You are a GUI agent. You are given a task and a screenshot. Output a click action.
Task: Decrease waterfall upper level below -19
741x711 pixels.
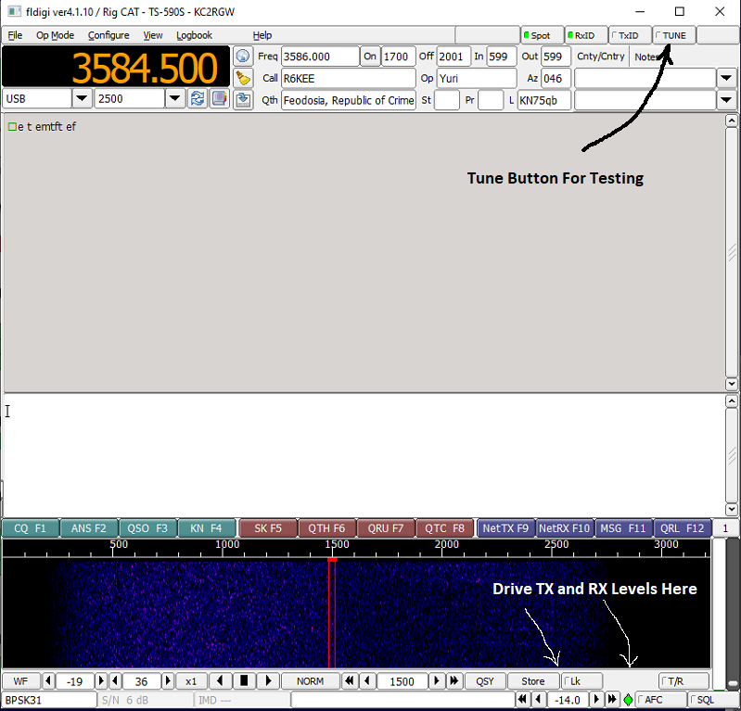pyautogui.click(x=48, y=681)
